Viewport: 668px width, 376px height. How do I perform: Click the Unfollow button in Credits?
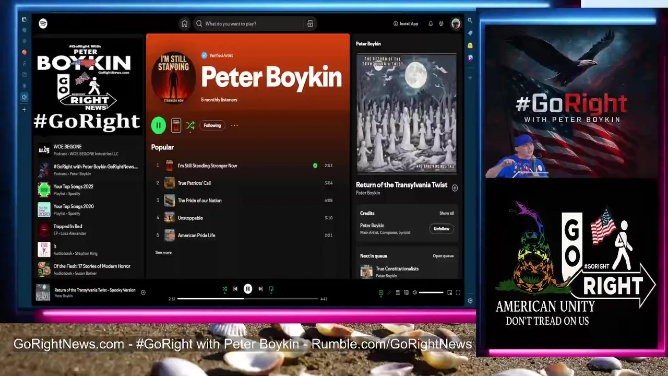click(x=442, y=229)
